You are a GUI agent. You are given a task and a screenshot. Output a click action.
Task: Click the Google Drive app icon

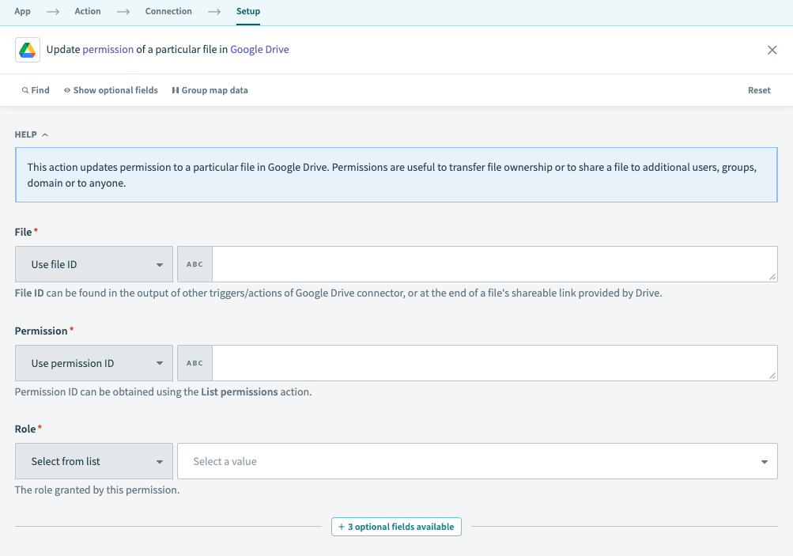click(28, 50)
